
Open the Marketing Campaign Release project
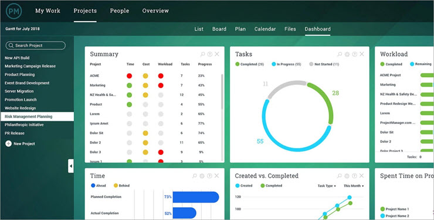tap(30, 66)
